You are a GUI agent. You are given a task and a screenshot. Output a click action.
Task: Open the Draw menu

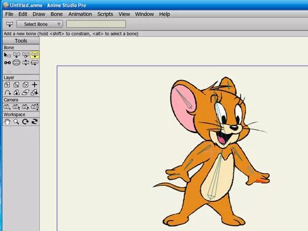39,14
